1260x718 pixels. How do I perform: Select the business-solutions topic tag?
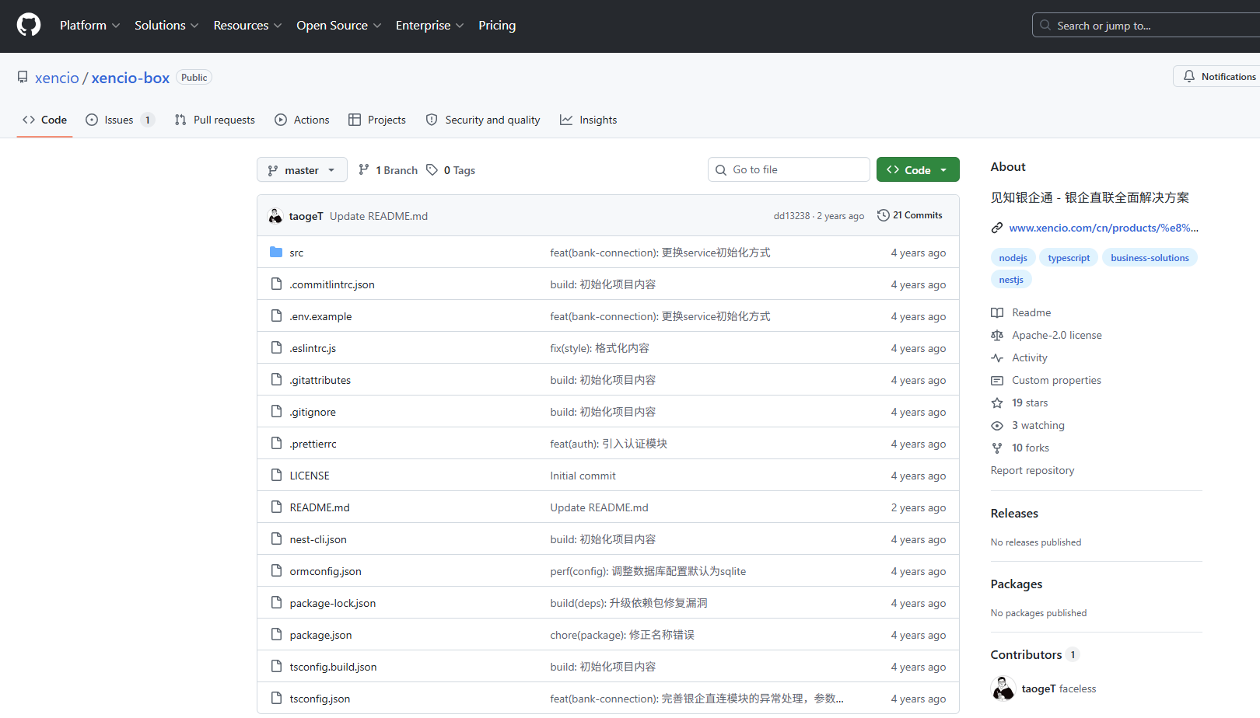click(x=1150, y=258)
